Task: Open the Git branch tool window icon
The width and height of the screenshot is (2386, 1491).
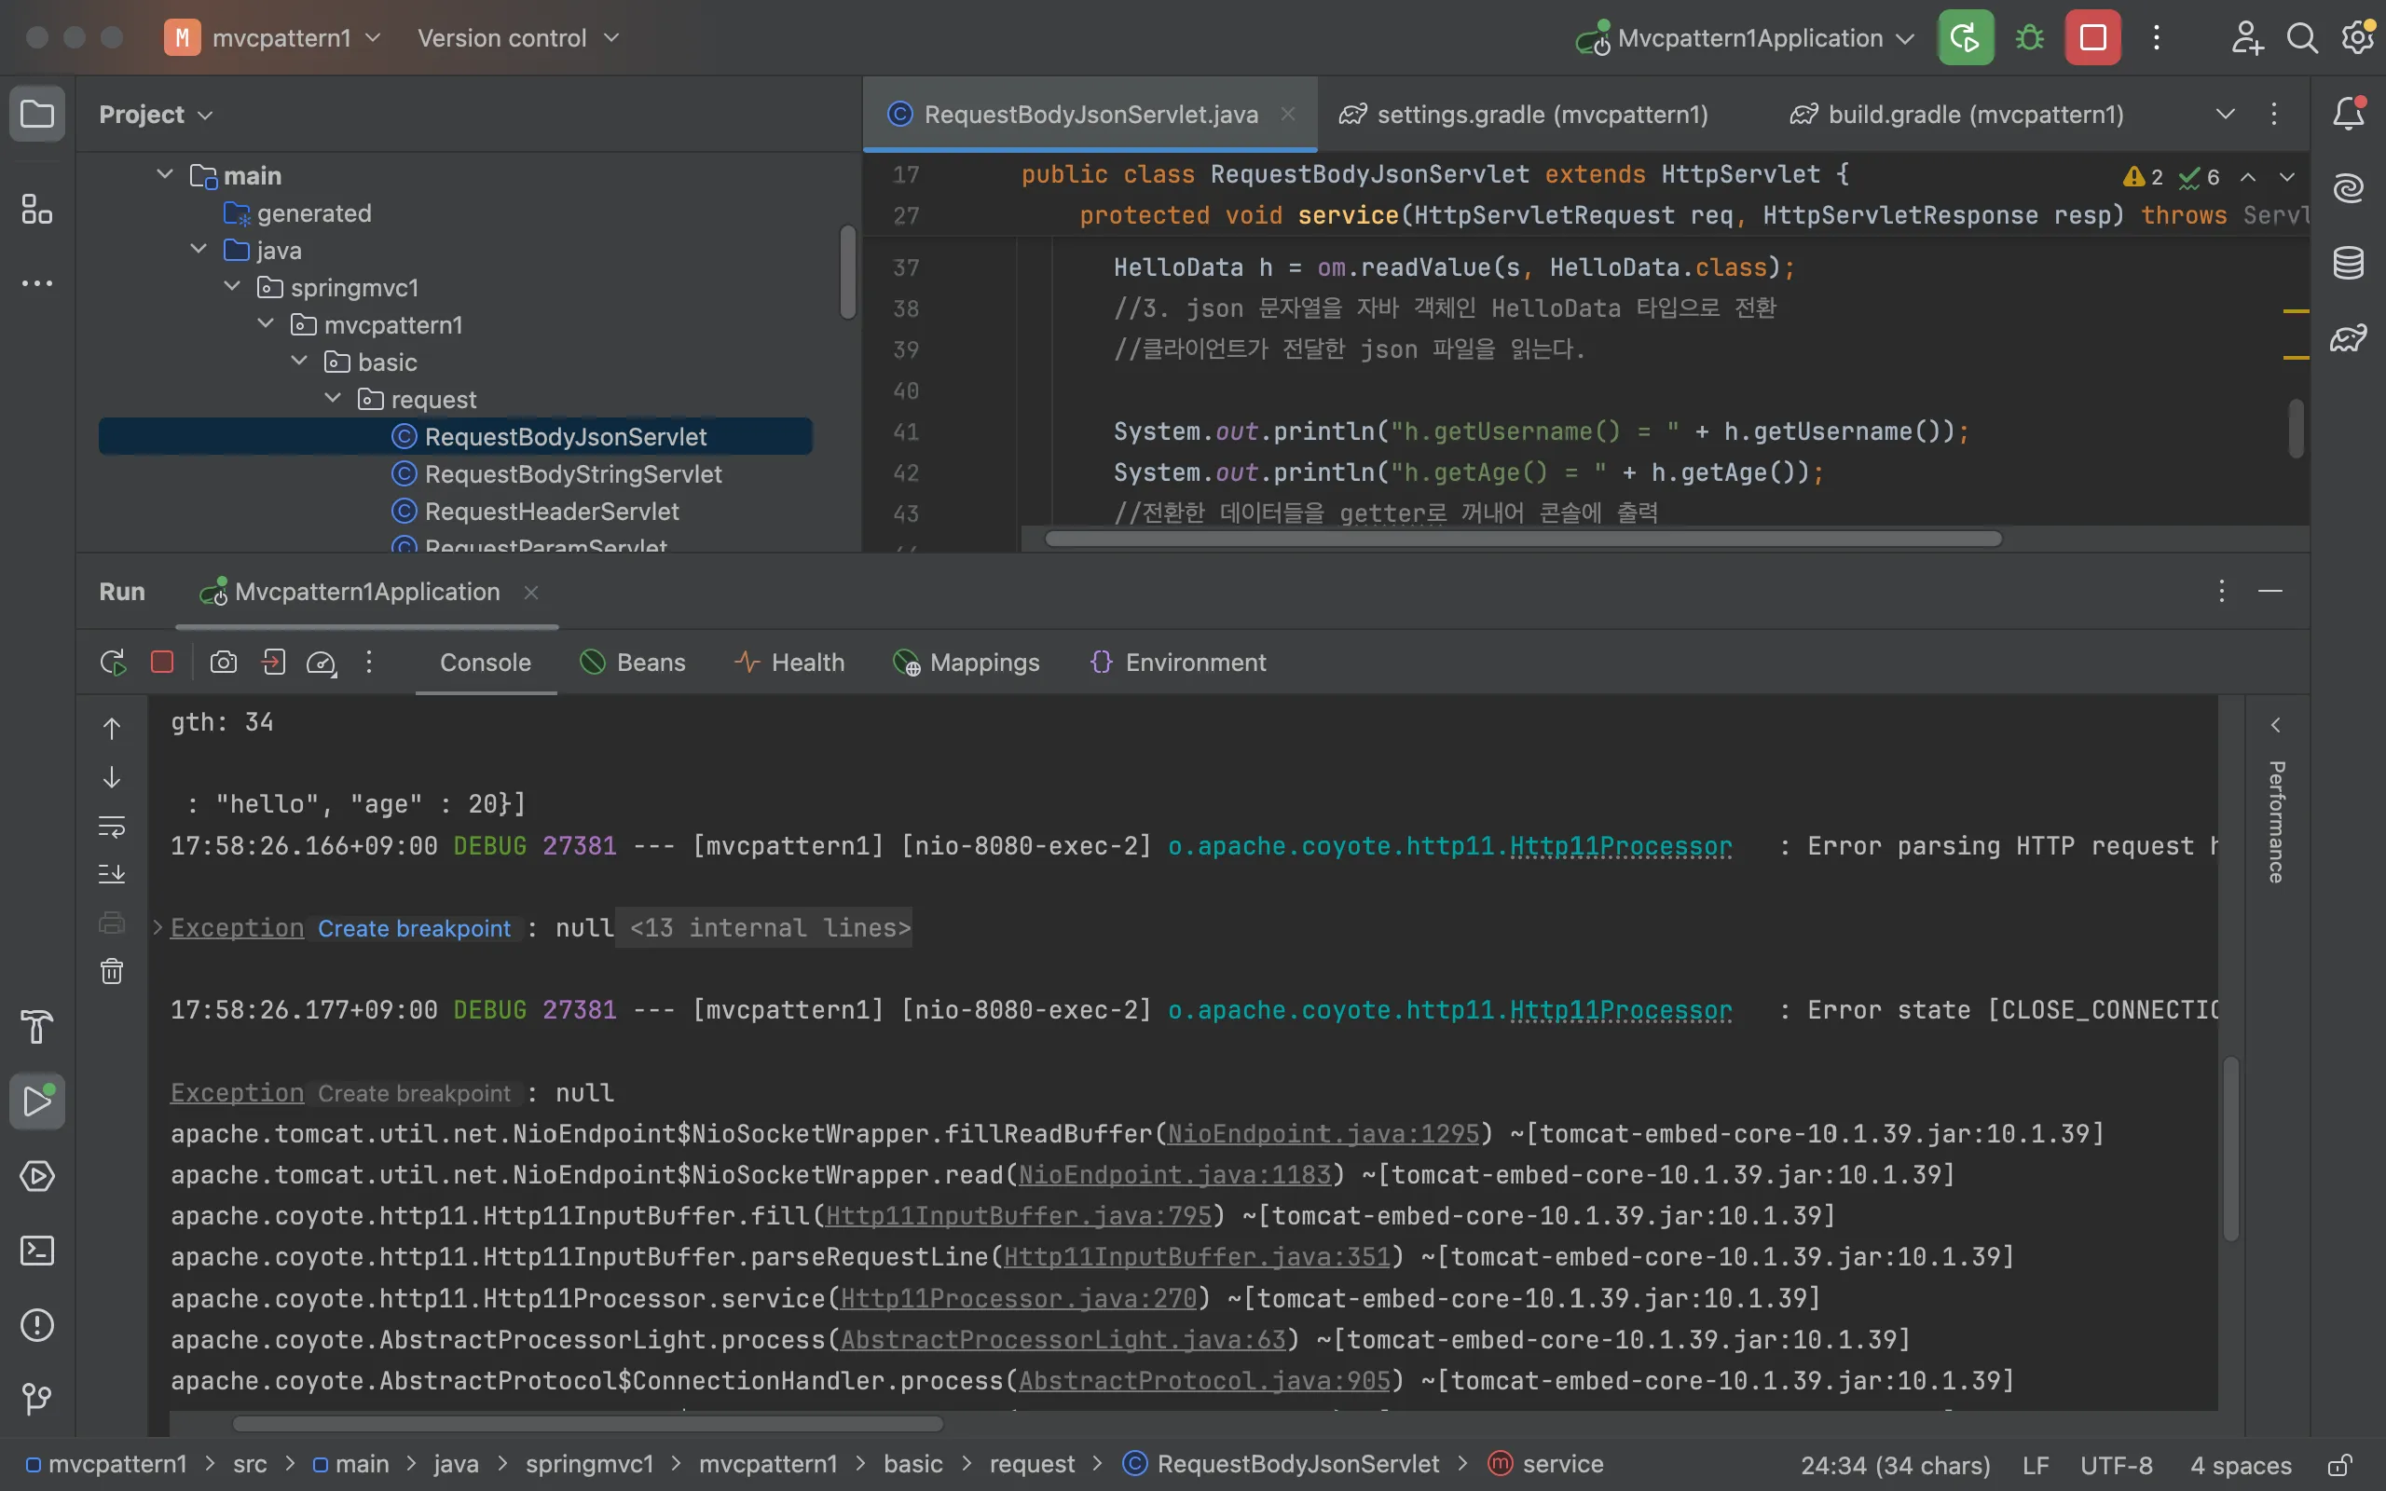Action: pyautogui.click(x=37, y=1400)
